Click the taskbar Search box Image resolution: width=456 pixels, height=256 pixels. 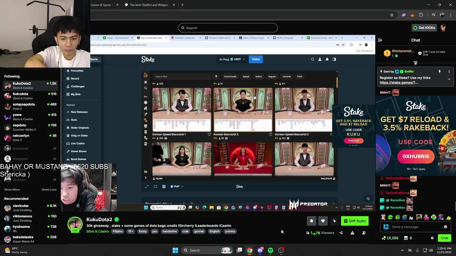coord(207,250)
